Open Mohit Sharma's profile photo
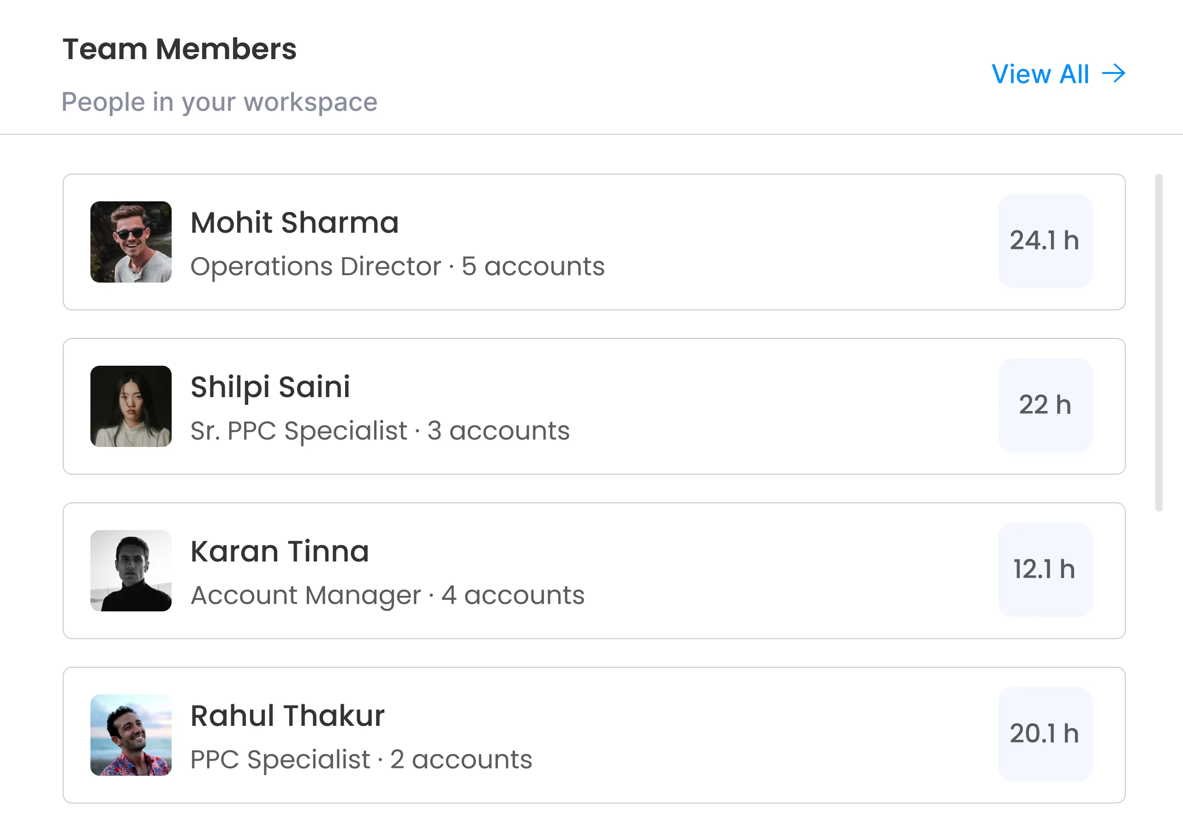Screen dimensions: 1183x833 pyautogui.click(x=131, y=242)
